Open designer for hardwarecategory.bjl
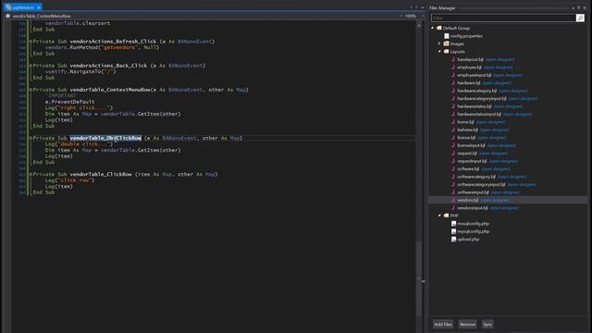This screenshot has width=592, height=333. pyautogui.click(x=513, y=91)
